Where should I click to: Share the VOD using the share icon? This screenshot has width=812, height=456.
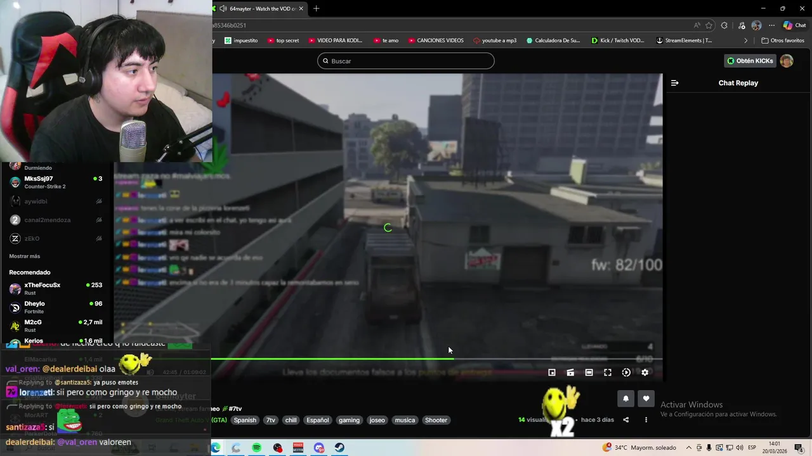click(x=625, y=420)
